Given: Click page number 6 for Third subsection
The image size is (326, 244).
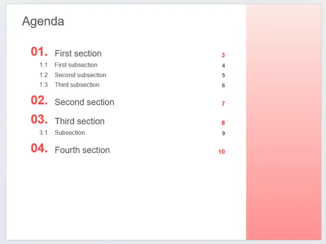Looking at the screenshot, I should (x=223, y=85).
